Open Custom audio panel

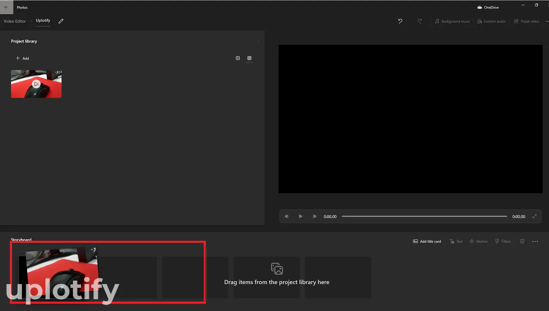coord(491,21)
